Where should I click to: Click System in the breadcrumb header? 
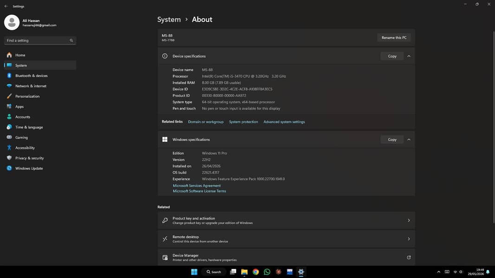[169, 19]
